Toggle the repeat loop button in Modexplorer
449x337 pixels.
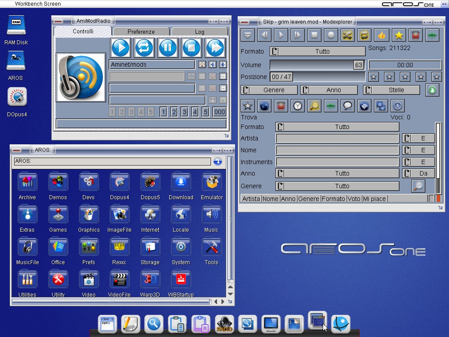point(364,35)
